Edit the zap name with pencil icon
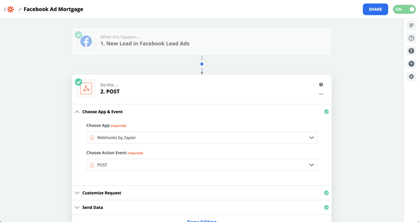 (20, 9)
